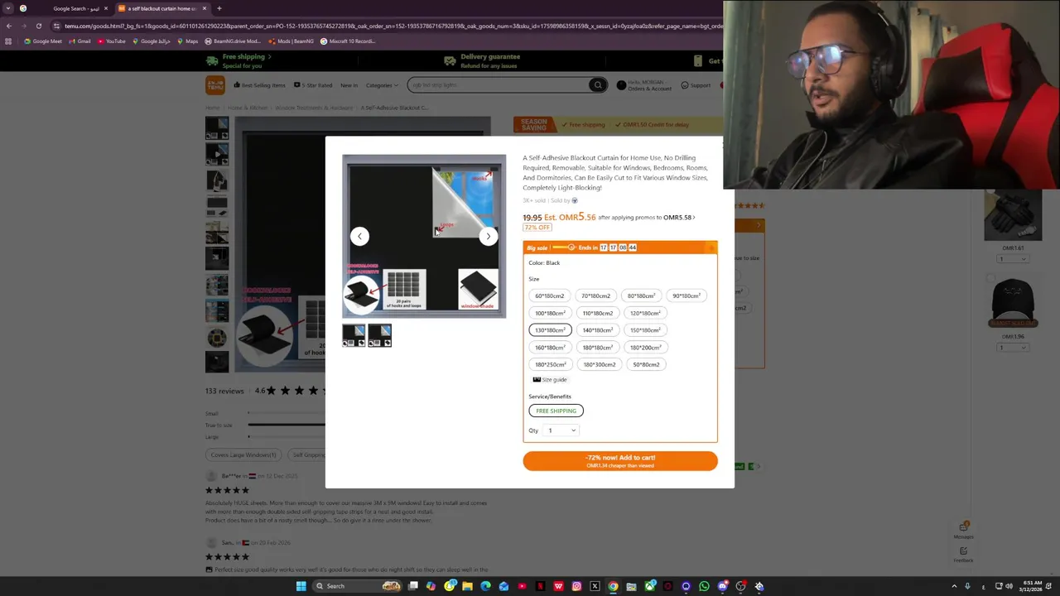Open Microsoft Edge from the taskbar
This screenshot has width=1060, height=596.
pos(485,586)
